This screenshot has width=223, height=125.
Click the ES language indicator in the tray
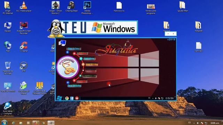[x=190, y=123]
